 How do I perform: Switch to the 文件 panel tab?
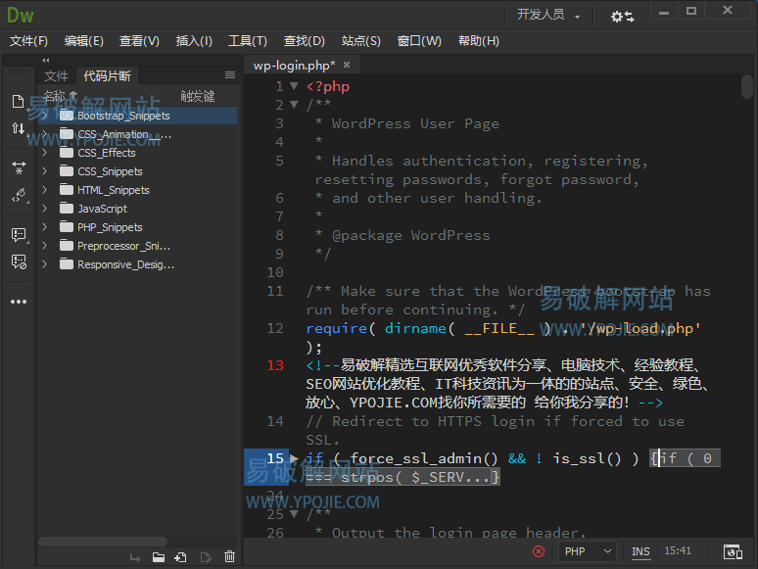(x=57, y=75)
